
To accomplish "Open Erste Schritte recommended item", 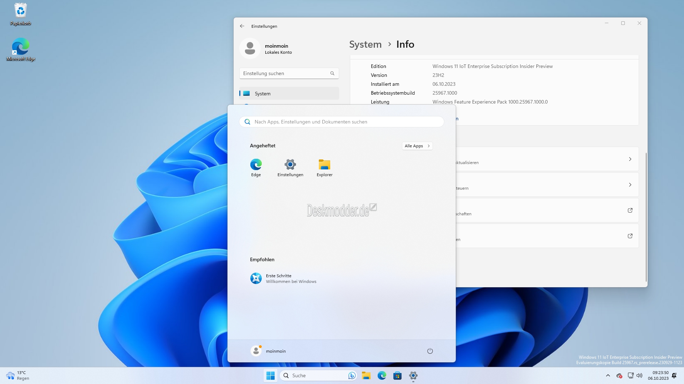I will click(x=284, y=278).
